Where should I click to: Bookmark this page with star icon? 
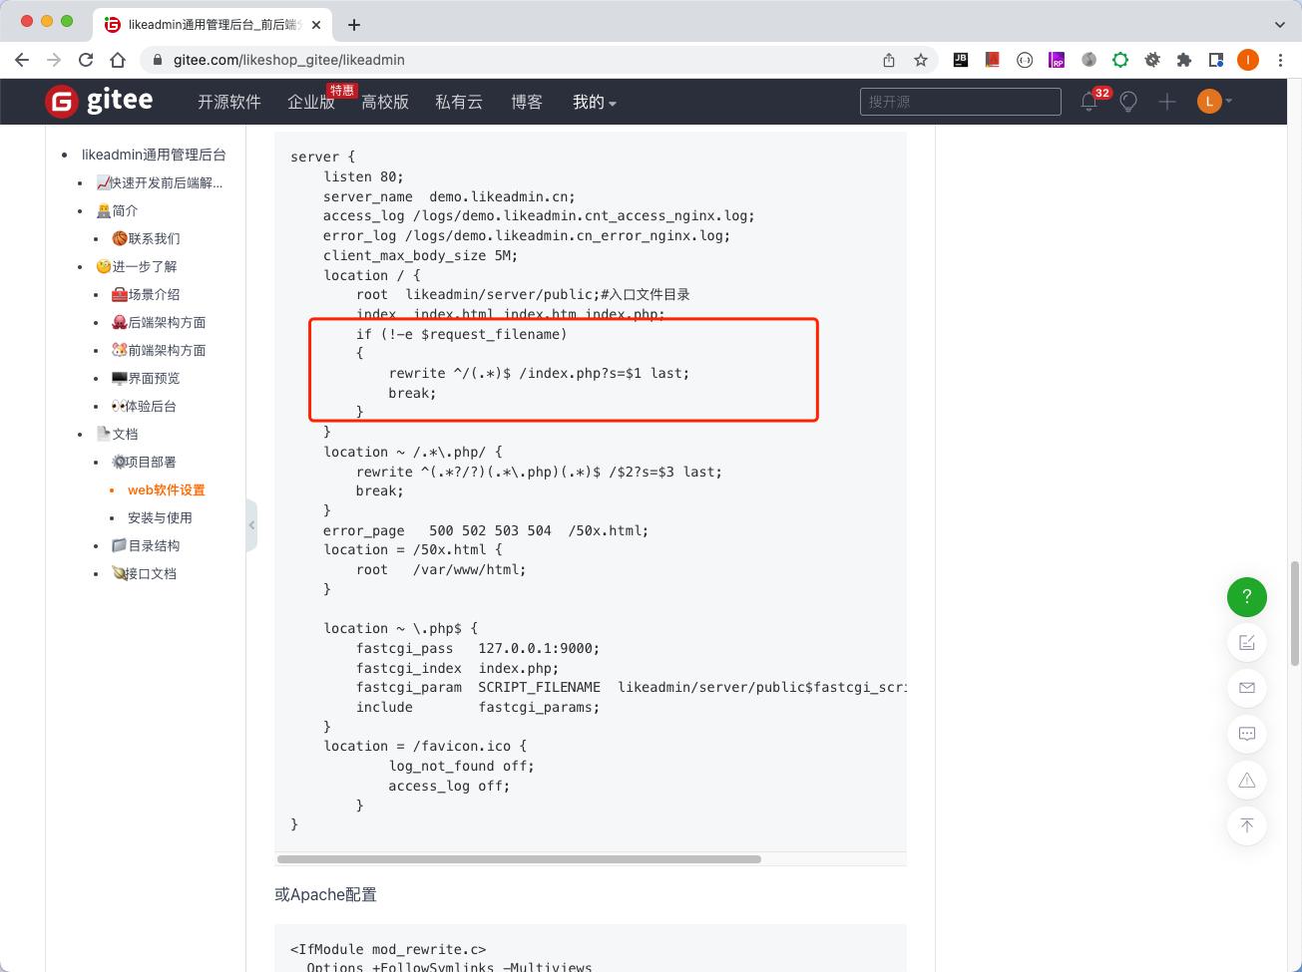click(921, 60)
